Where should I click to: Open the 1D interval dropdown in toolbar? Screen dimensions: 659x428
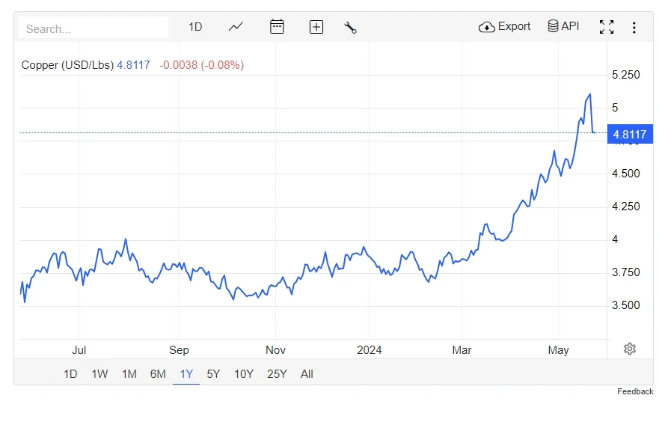click(x=195, y=27)
